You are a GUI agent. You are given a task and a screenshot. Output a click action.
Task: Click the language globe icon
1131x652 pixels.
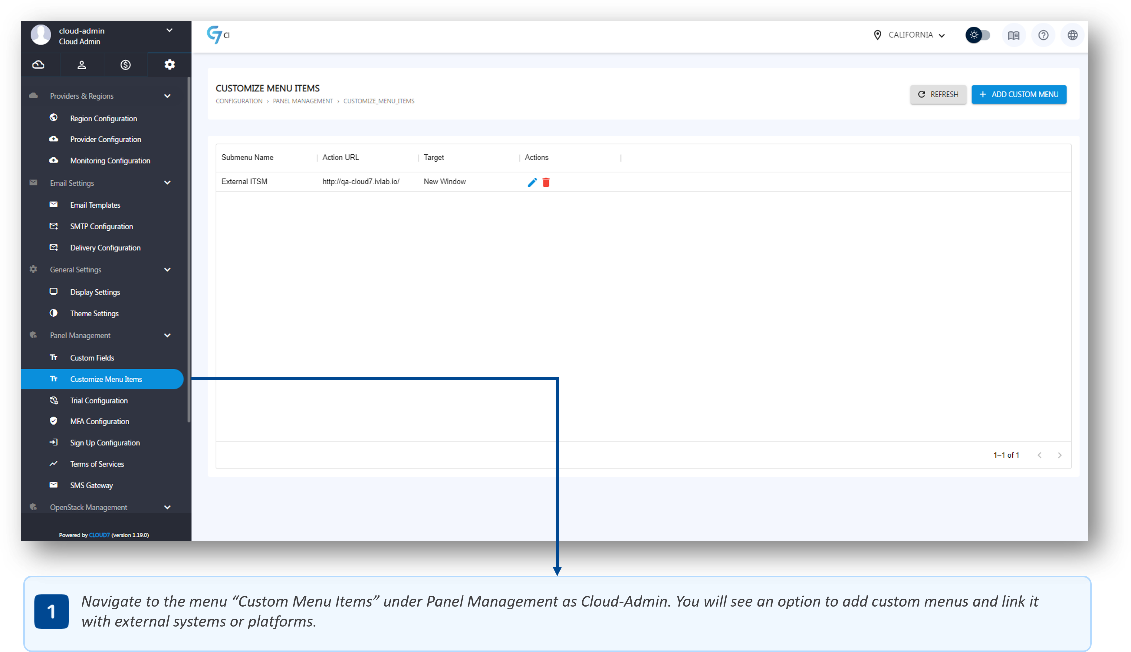point(1072,35)
